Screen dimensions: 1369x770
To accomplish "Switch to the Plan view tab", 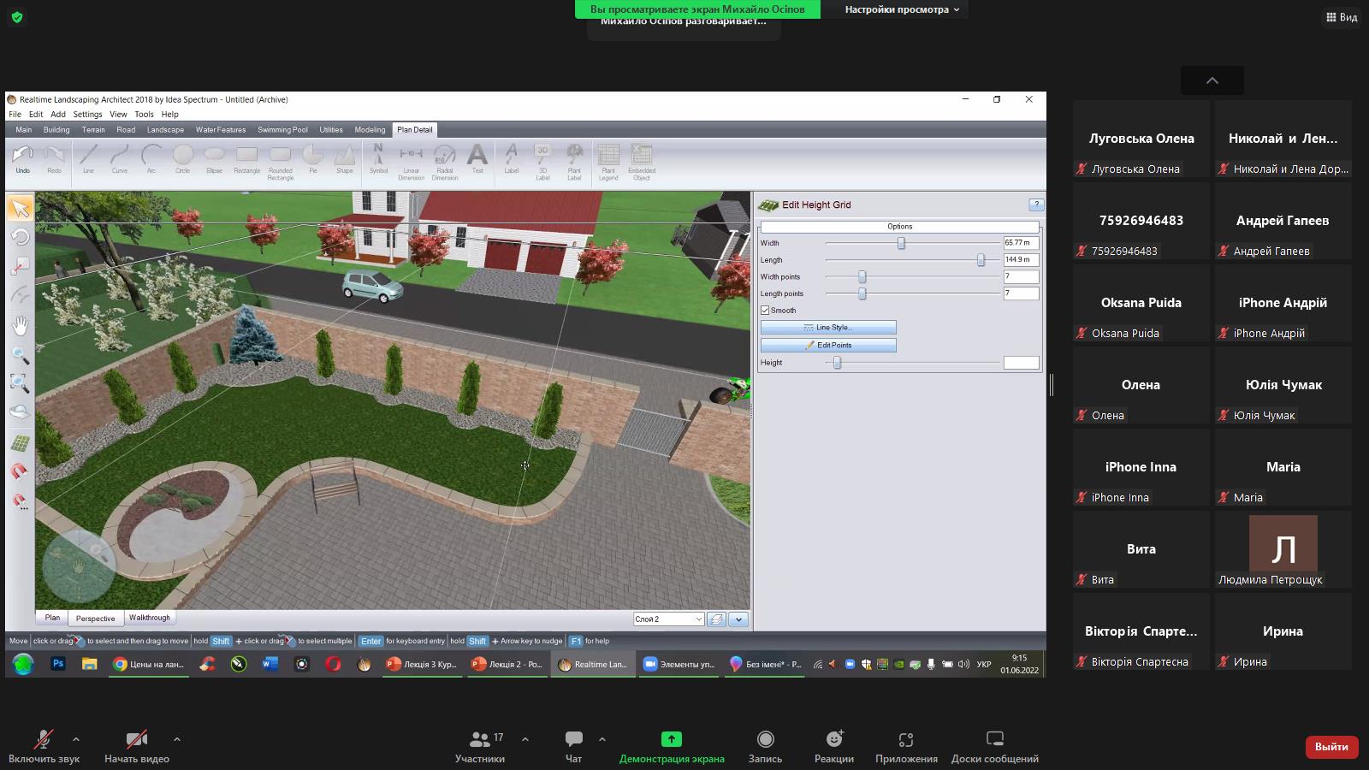I will click(52, 618).
